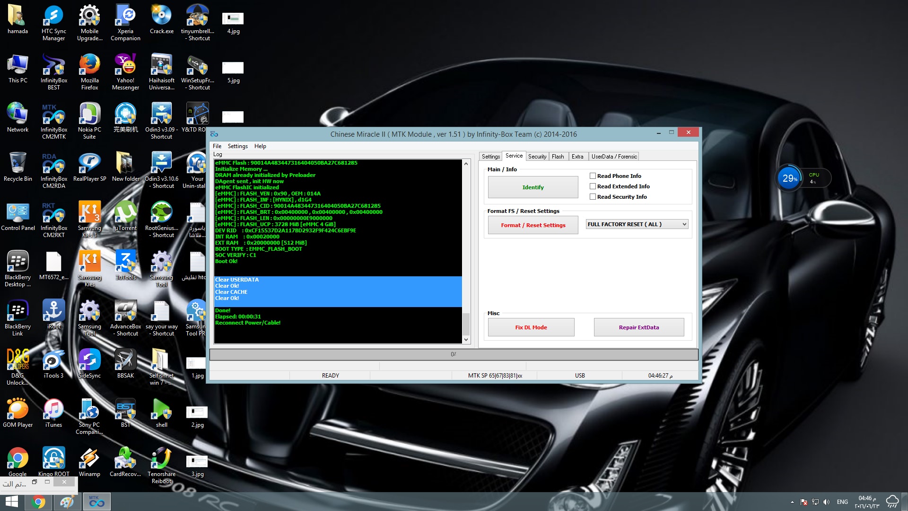Show hidden tray icons arrow
The height and width of the screenshot is (511, 908).
click(x=792, y=502)
